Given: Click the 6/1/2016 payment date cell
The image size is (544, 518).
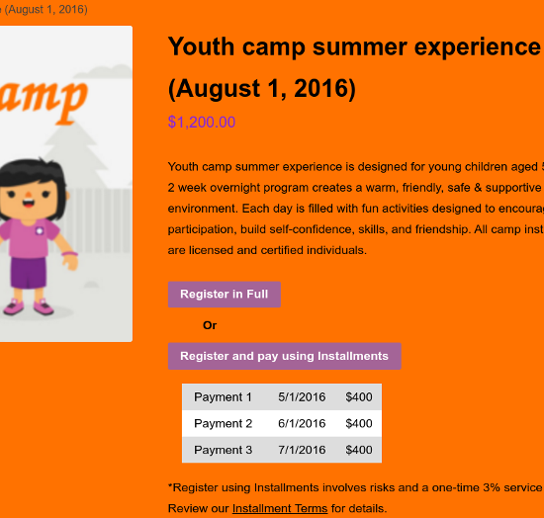Looking at the screenshot, I should point(302,423).
